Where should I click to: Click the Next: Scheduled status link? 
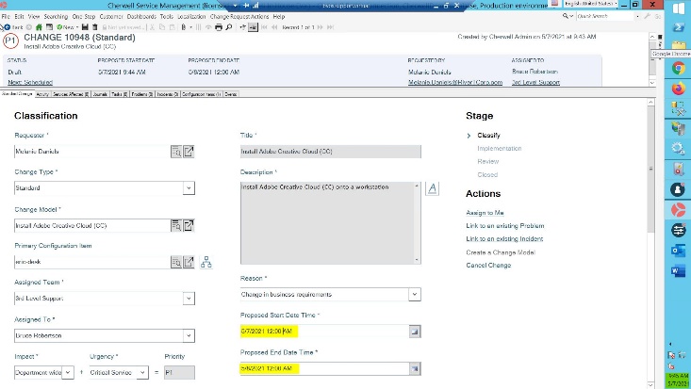[x=35, y=83]
